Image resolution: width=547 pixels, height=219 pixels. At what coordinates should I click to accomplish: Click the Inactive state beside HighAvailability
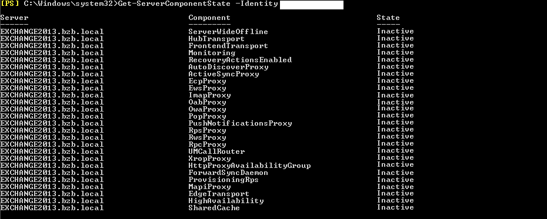pos(395,201)
